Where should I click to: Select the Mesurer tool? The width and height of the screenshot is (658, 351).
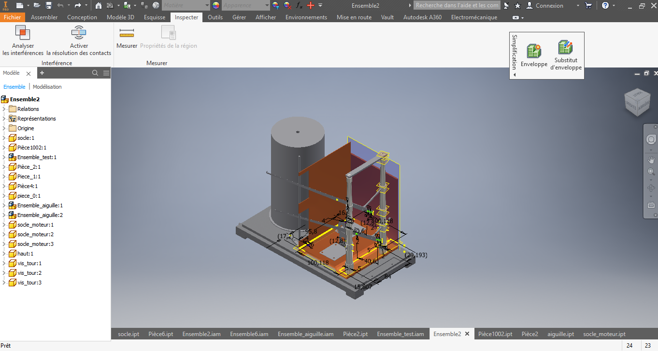pyautogui.click(x=127, y=33)
